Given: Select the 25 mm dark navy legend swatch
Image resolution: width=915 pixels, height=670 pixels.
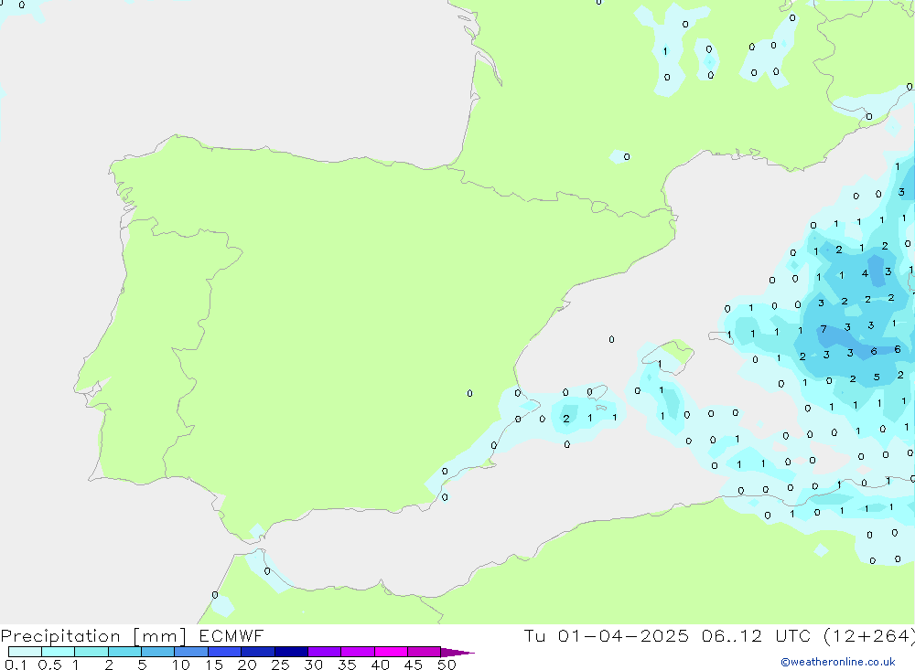Looking at the screenshot, I should pos(291,652).
